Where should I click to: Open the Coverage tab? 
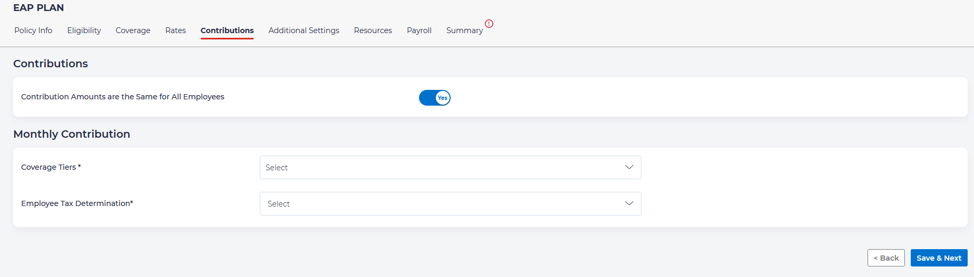pyautogui.click(x=133, y=30)
